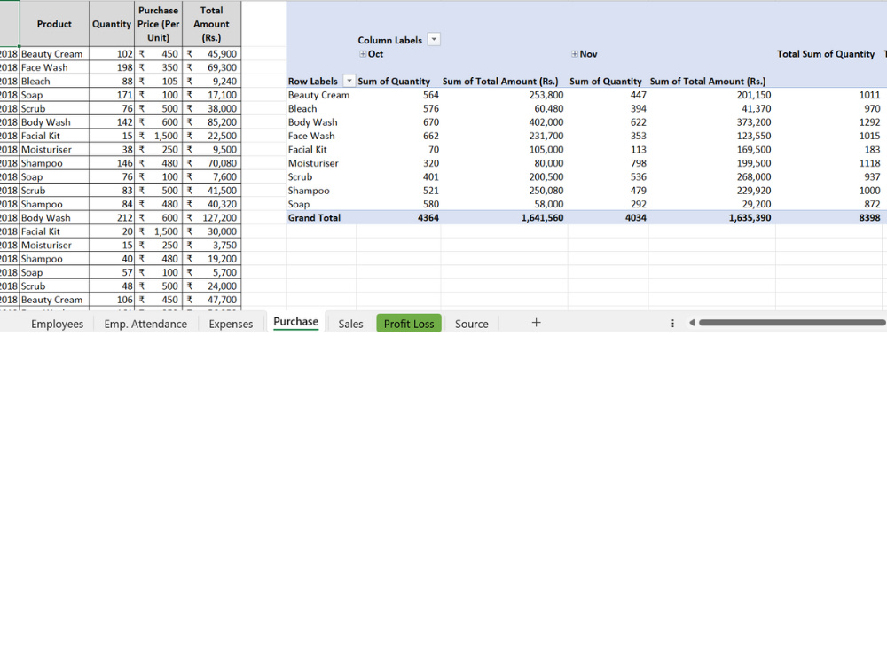This screenshot has height=665, width=887.
Task: Select the Scrub pivot row label
Action: pyautogui.click(x=300, y=176)
